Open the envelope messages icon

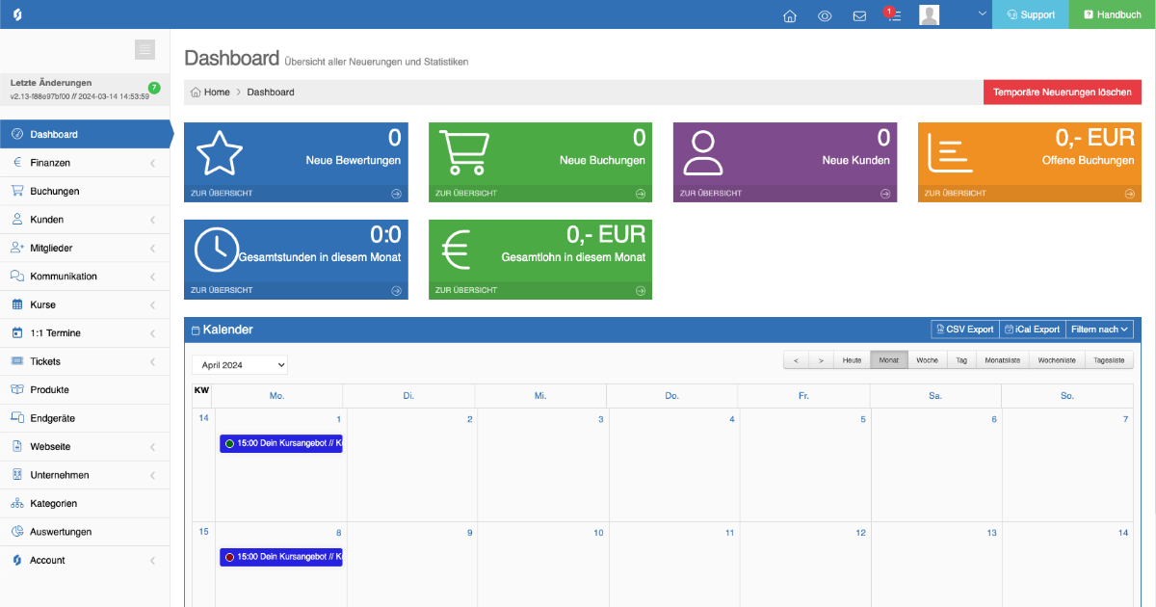point(859,15)
